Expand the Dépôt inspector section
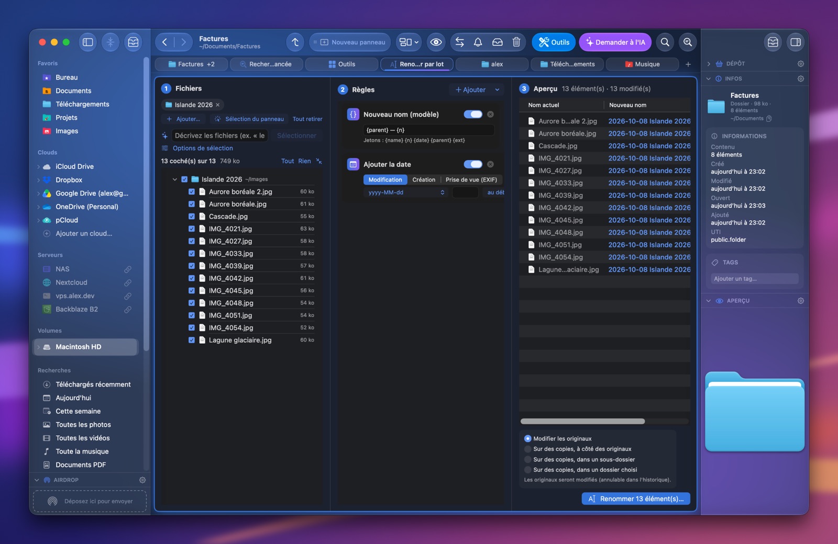The image size is (838, 544). (709, 64)
